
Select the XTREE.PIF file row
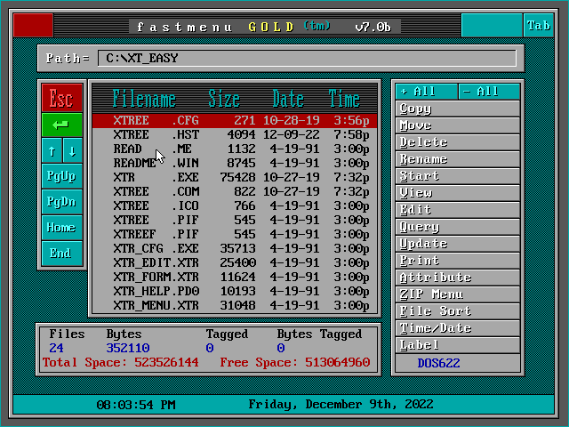pyautogui.click(x=235, y=220)
